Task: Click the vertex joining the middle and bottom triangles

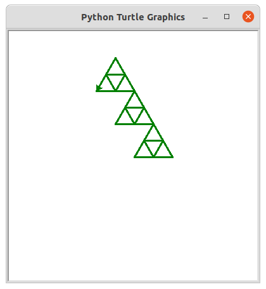Action: click(154, 124)
